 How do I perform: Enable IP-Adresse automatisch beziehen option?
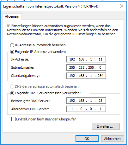coord(12,45)
